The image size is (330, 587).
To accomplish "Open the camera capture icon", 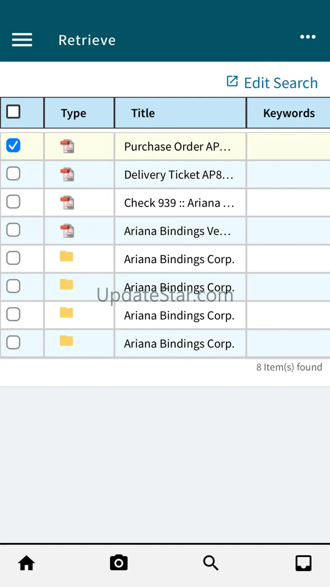I will 118,563.
